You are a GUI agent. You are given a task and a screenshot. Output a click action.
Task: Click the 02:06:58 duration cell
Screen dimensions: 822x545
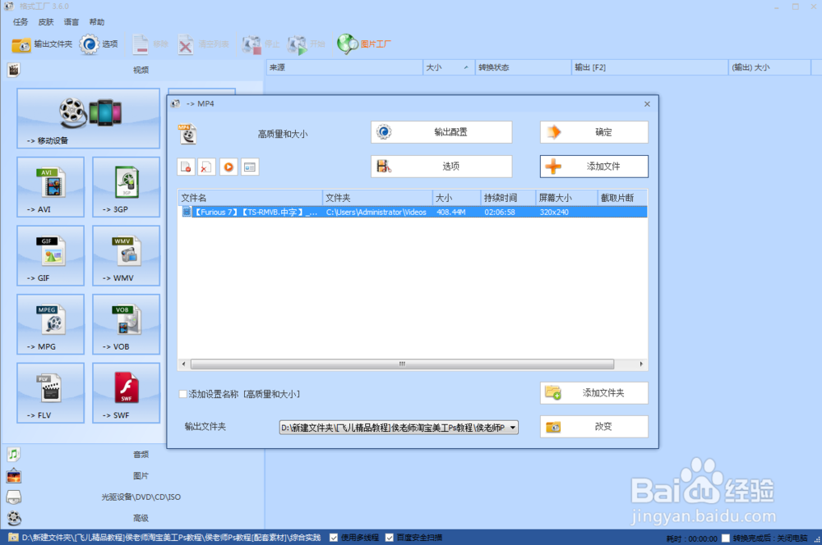pyautogui.click(x=500, y=213)
